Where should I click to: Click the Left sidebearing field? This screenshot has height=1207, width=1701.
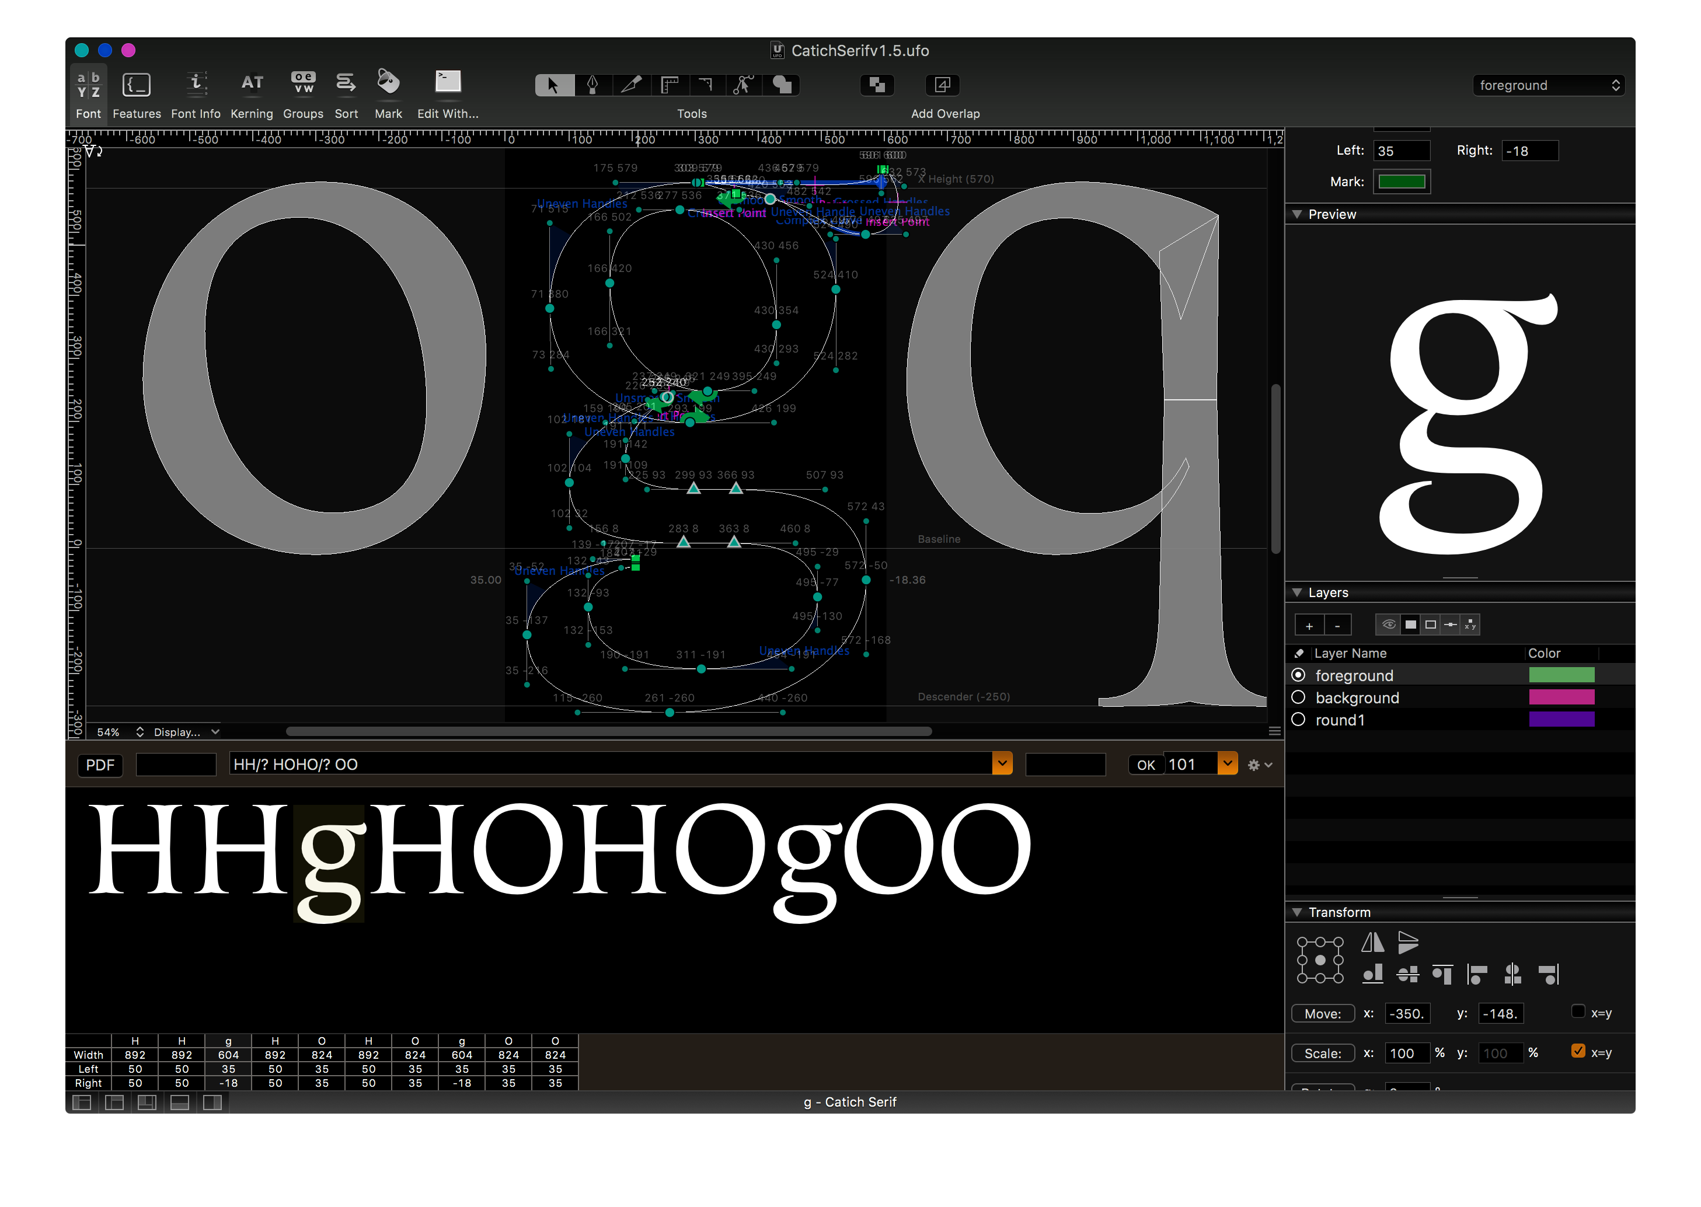coord(1402,151)
